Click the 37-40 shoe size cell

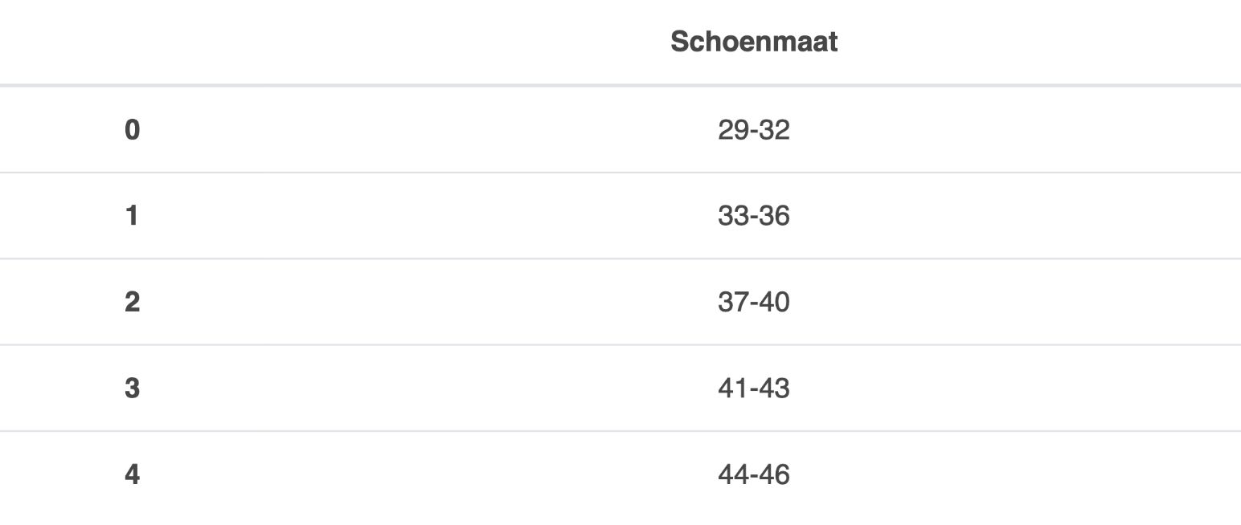pyautogui.click(x=754, y=303)
